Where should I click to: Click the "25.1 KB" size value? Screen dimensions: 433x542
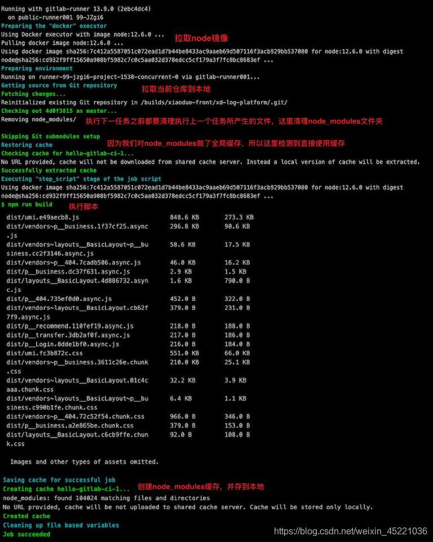tap(237, 362)
